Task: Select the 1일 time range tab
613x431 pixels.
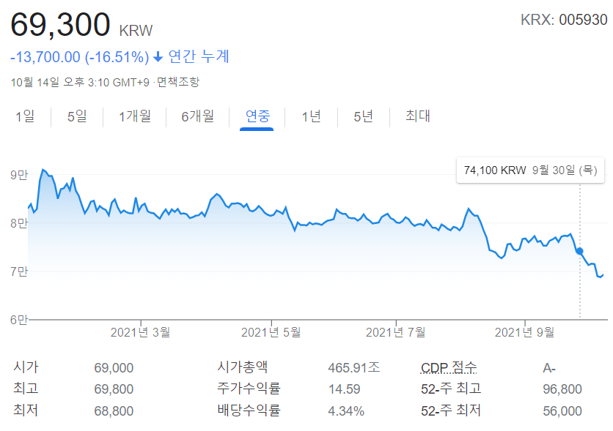Action: click(x=25, y=116)
